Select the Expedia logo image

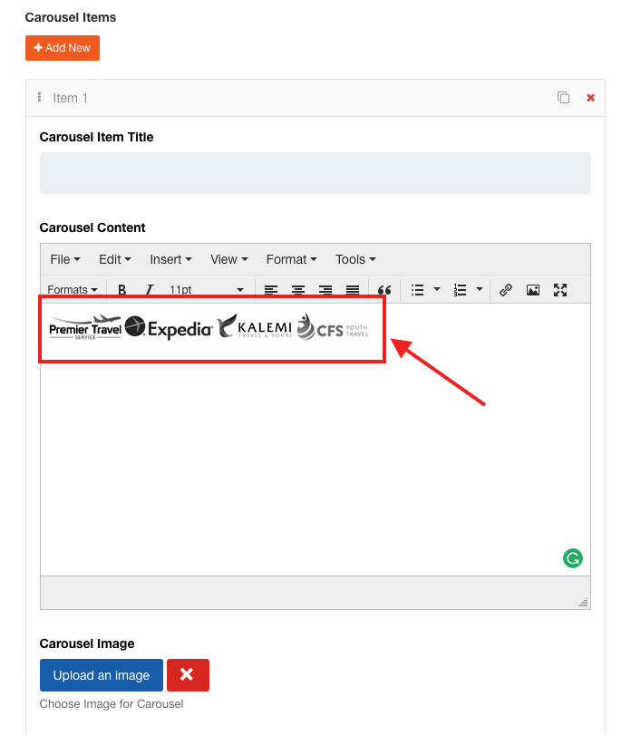(169, 328)
